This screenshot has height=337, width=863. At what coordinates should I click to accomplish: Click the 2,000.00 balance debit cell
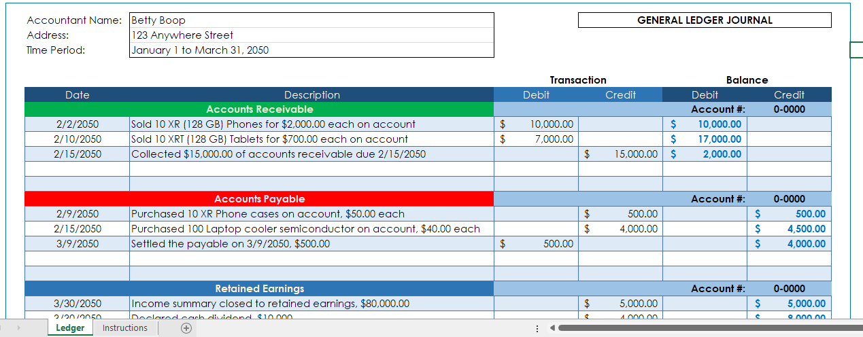point(705,154)
